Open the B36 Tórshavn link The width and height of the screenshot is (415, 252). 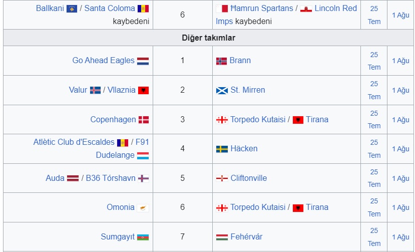[111, 178]
